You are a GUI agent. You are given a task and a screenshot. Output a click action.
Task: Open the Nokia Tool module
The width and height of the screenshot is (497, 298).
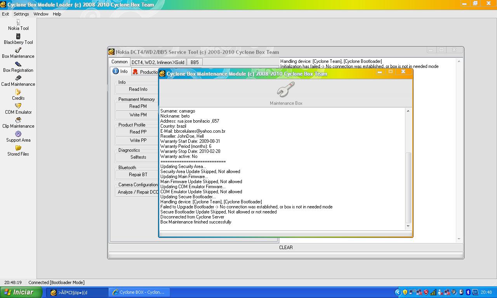tap(18, 25)
